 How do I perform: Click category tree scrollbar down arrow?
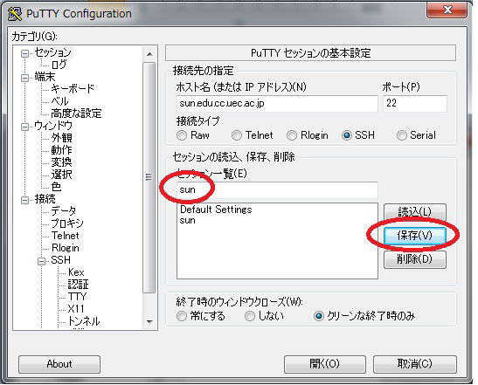tap(149, 321)
